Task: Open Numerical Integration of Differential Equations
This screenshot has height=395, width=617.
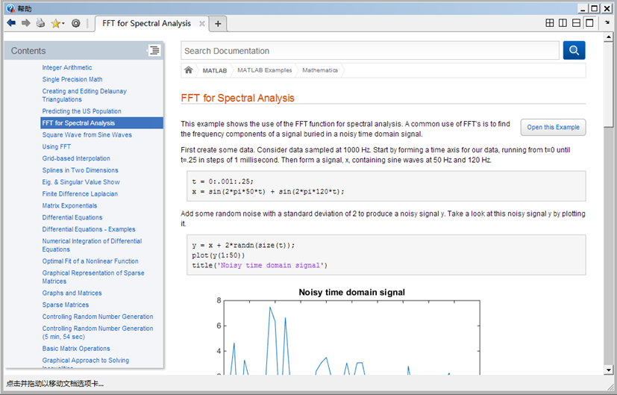Action: coord(92,246)
